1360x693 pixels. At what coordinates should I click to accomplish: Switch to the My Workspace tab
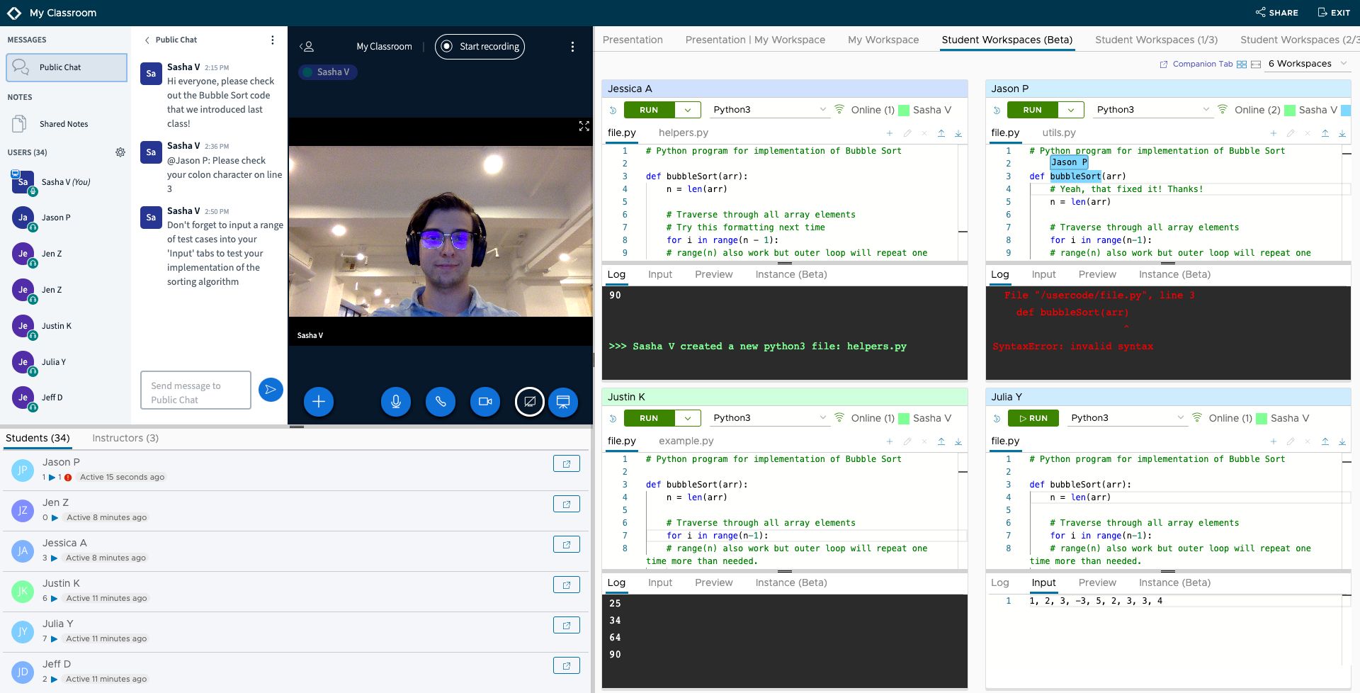(883, 40)
